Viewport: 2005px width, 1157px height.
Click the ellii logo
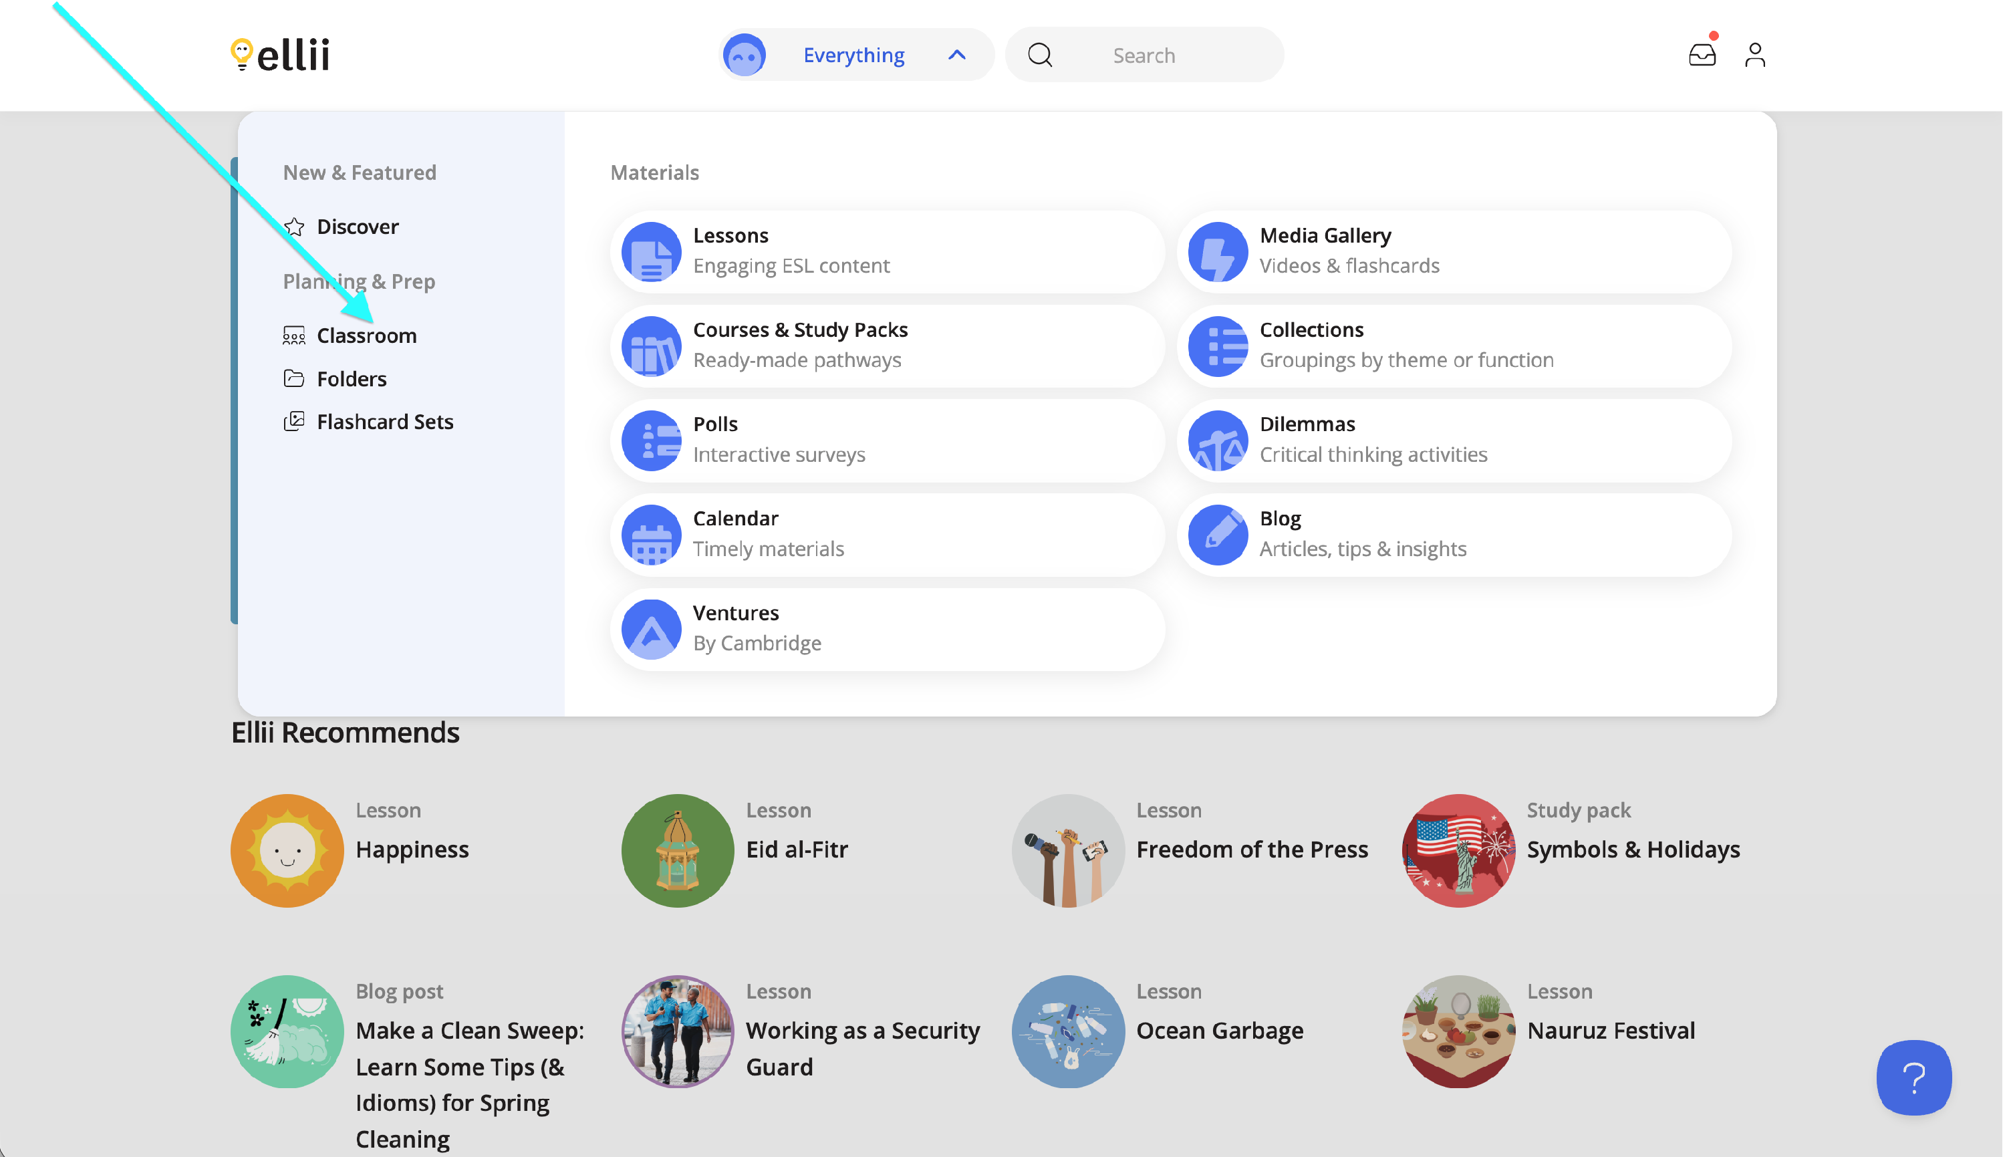pyautogui.click(x=281, y=55)
